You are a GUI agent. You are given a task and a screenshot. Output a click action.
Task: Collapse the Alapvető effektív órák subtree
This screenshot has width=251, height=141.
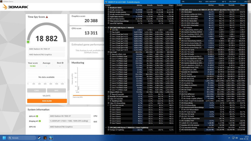tap(108, 54)
